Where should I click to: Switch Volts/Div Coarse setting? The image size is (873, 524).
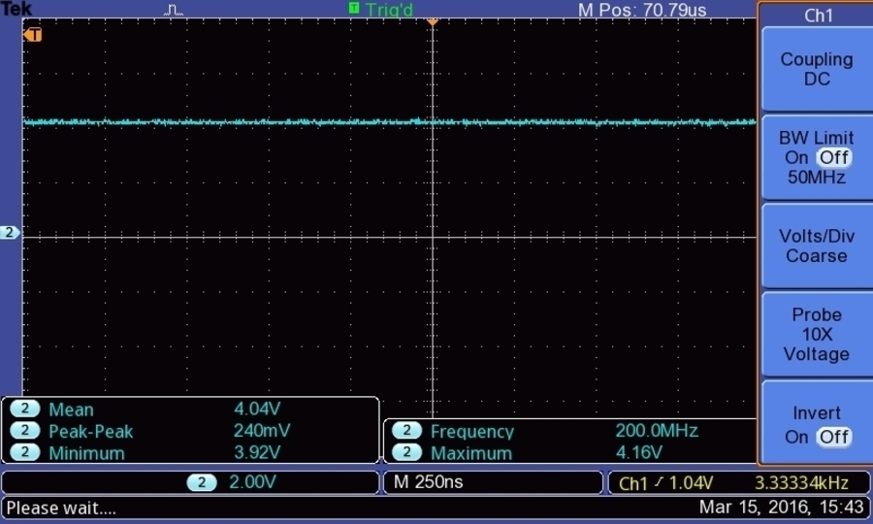(x=816, y=246)
